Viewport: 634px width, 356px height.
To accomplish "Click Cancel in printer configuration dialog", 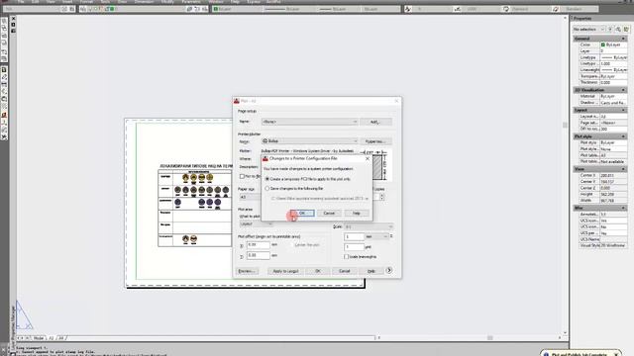I will [329, 214].
